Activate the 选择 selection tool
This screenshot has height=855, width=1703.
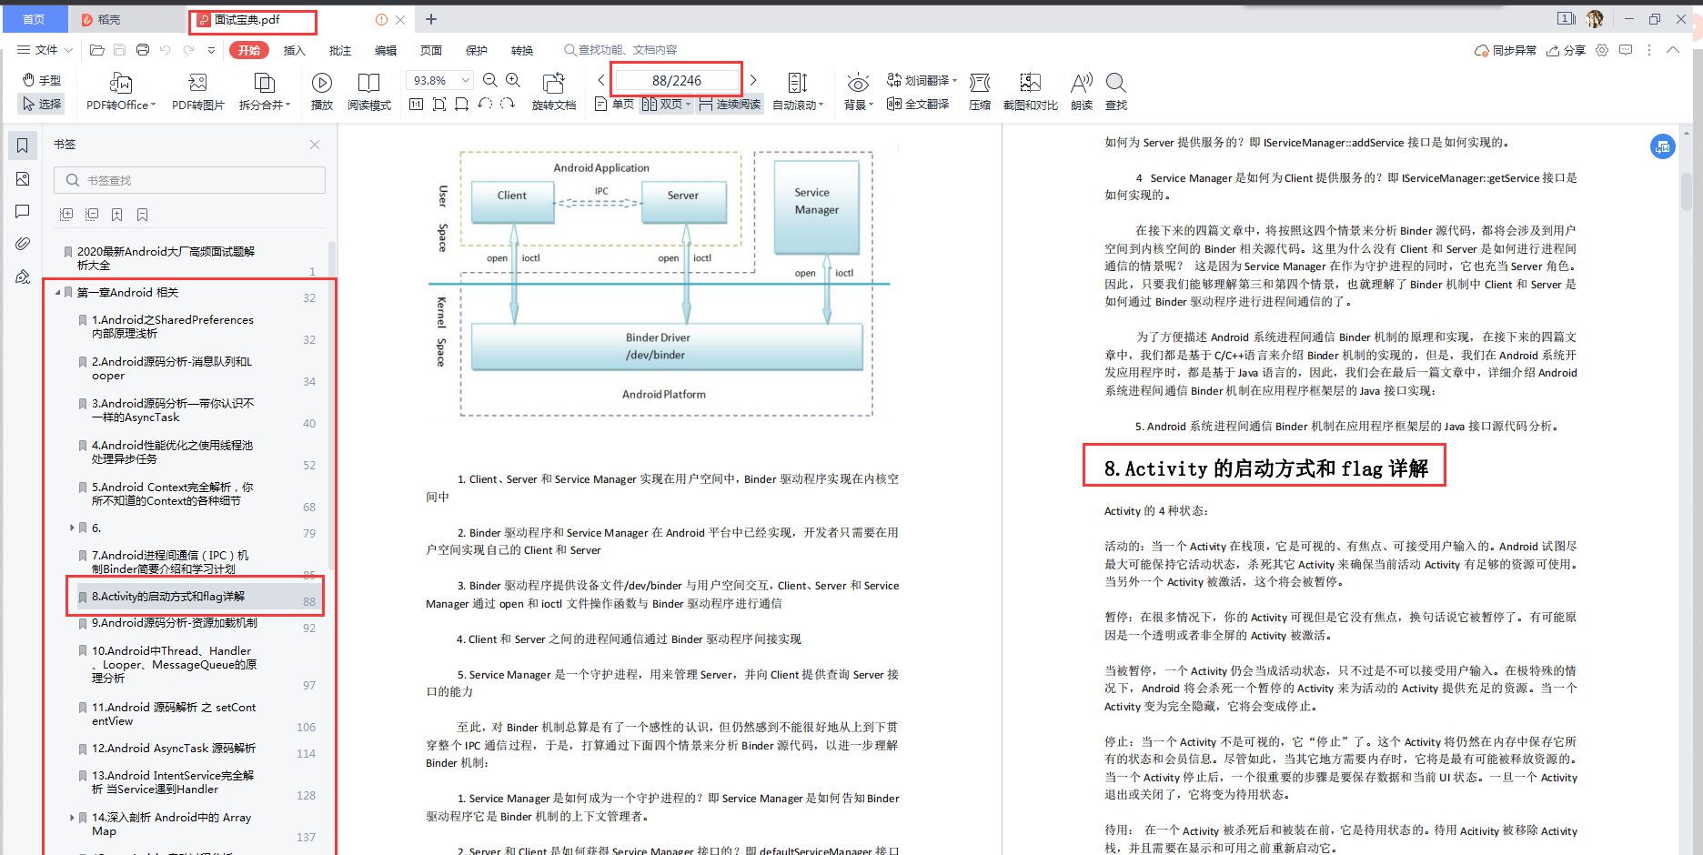click(x=42, y=104)
